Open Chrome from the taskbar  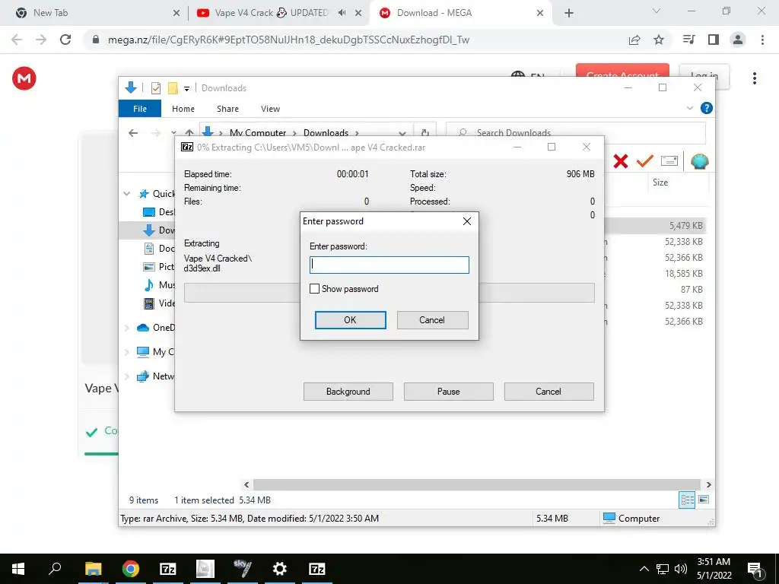(x=131, y=569)
